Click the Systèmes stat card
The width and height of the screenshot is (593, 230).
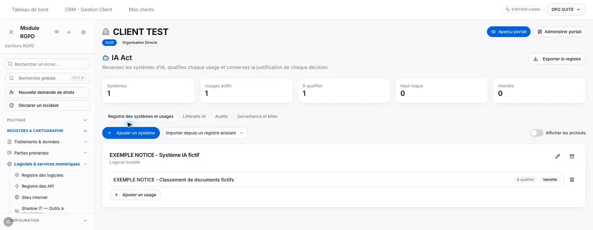[149, 90]
